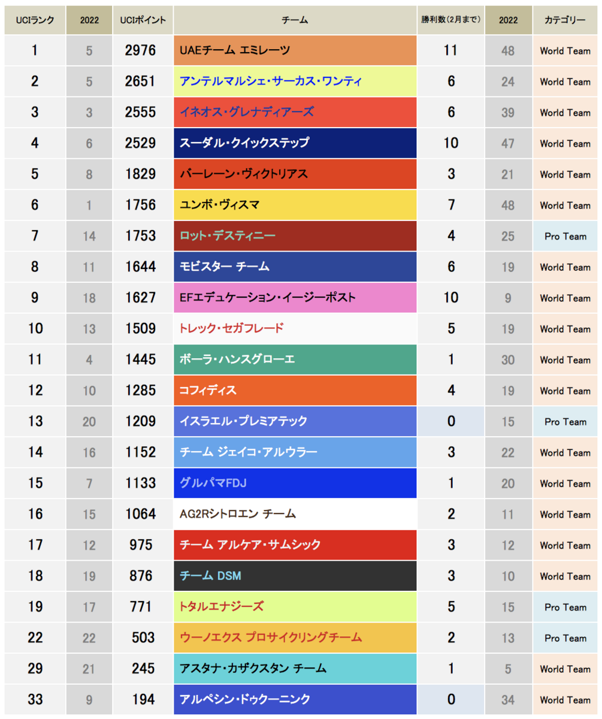Select the バーレーン・ヴィクトリアス team cell
The width and height of the screenshot is (602, 719).
295,174
